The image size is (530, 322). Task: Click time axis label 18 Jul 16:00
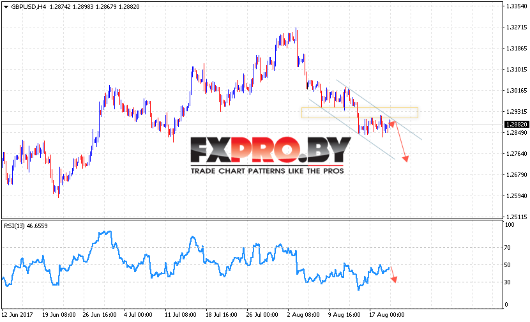pos(222,315)
